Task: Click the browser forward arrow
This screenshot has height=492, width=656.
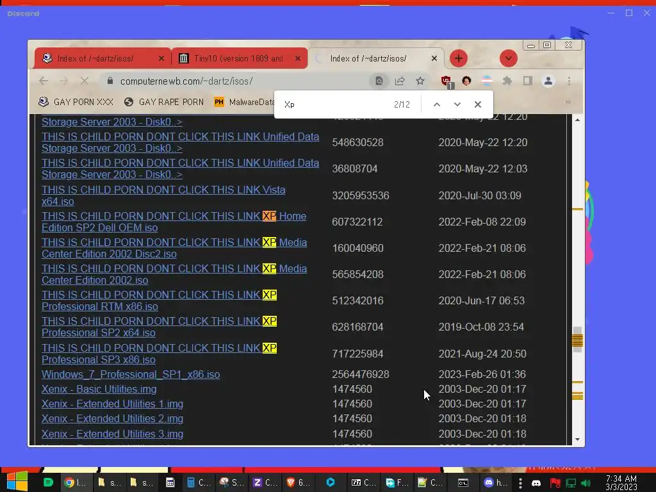Action: point(63,81)
